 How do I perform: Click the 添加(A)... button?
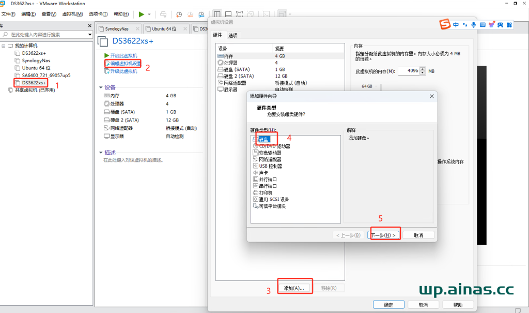point(294,288)
